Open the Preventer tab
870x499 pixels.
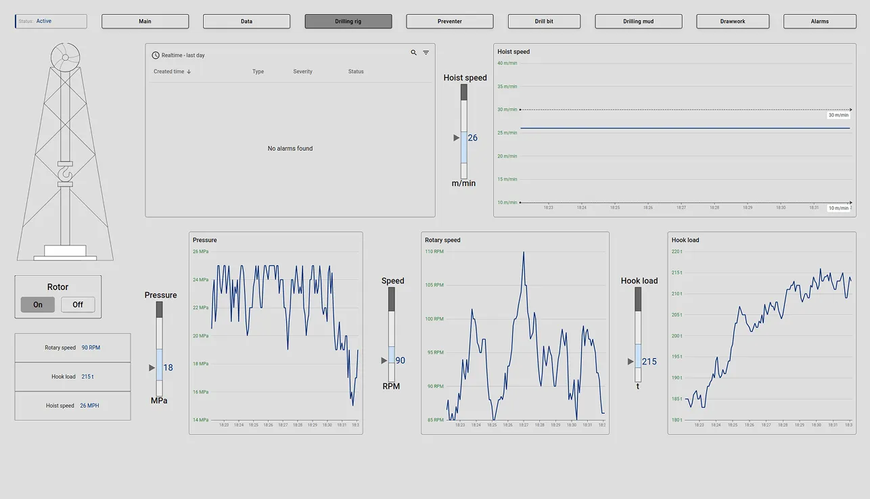pyautogui.click(x=449, y=22)
